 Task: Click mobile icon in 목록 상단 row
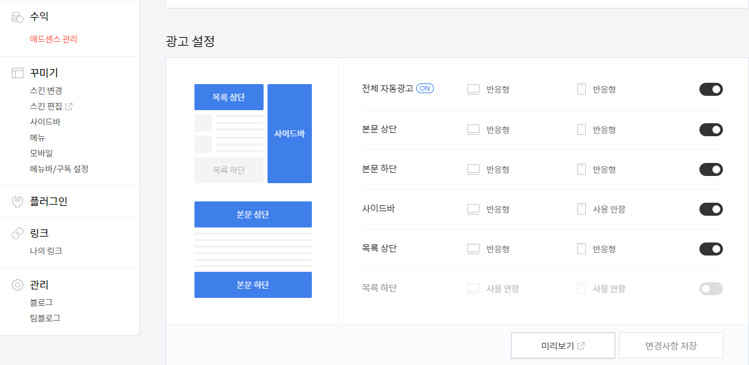pyautogui.click(x=581, y=248)
